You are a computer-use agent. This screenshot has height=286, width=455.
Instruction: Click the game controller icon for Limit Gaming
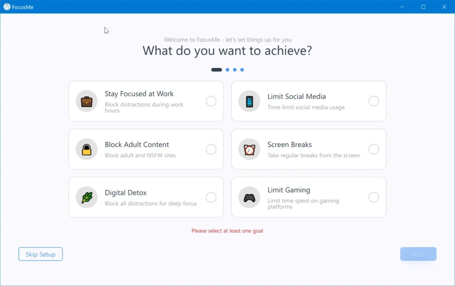pyautogui.click(x=249, y=198)
